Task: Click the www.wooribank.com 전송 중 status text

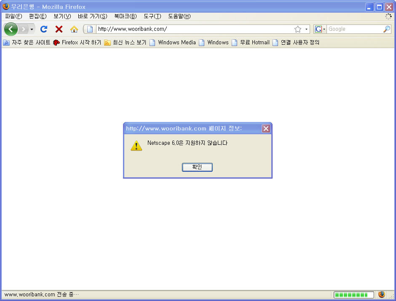Action: [42, 295]
